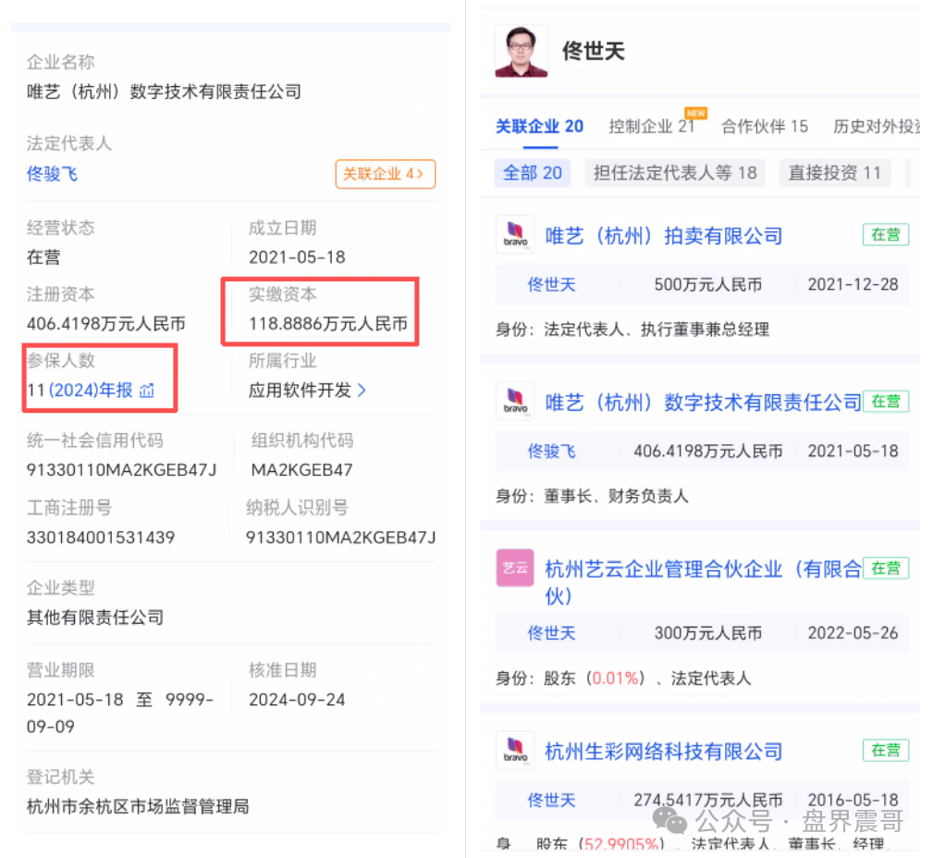The width and height of the screenshot is (933, 858).
Task: Enable the 直接投资 11 filter
Action: pos(834,172)
